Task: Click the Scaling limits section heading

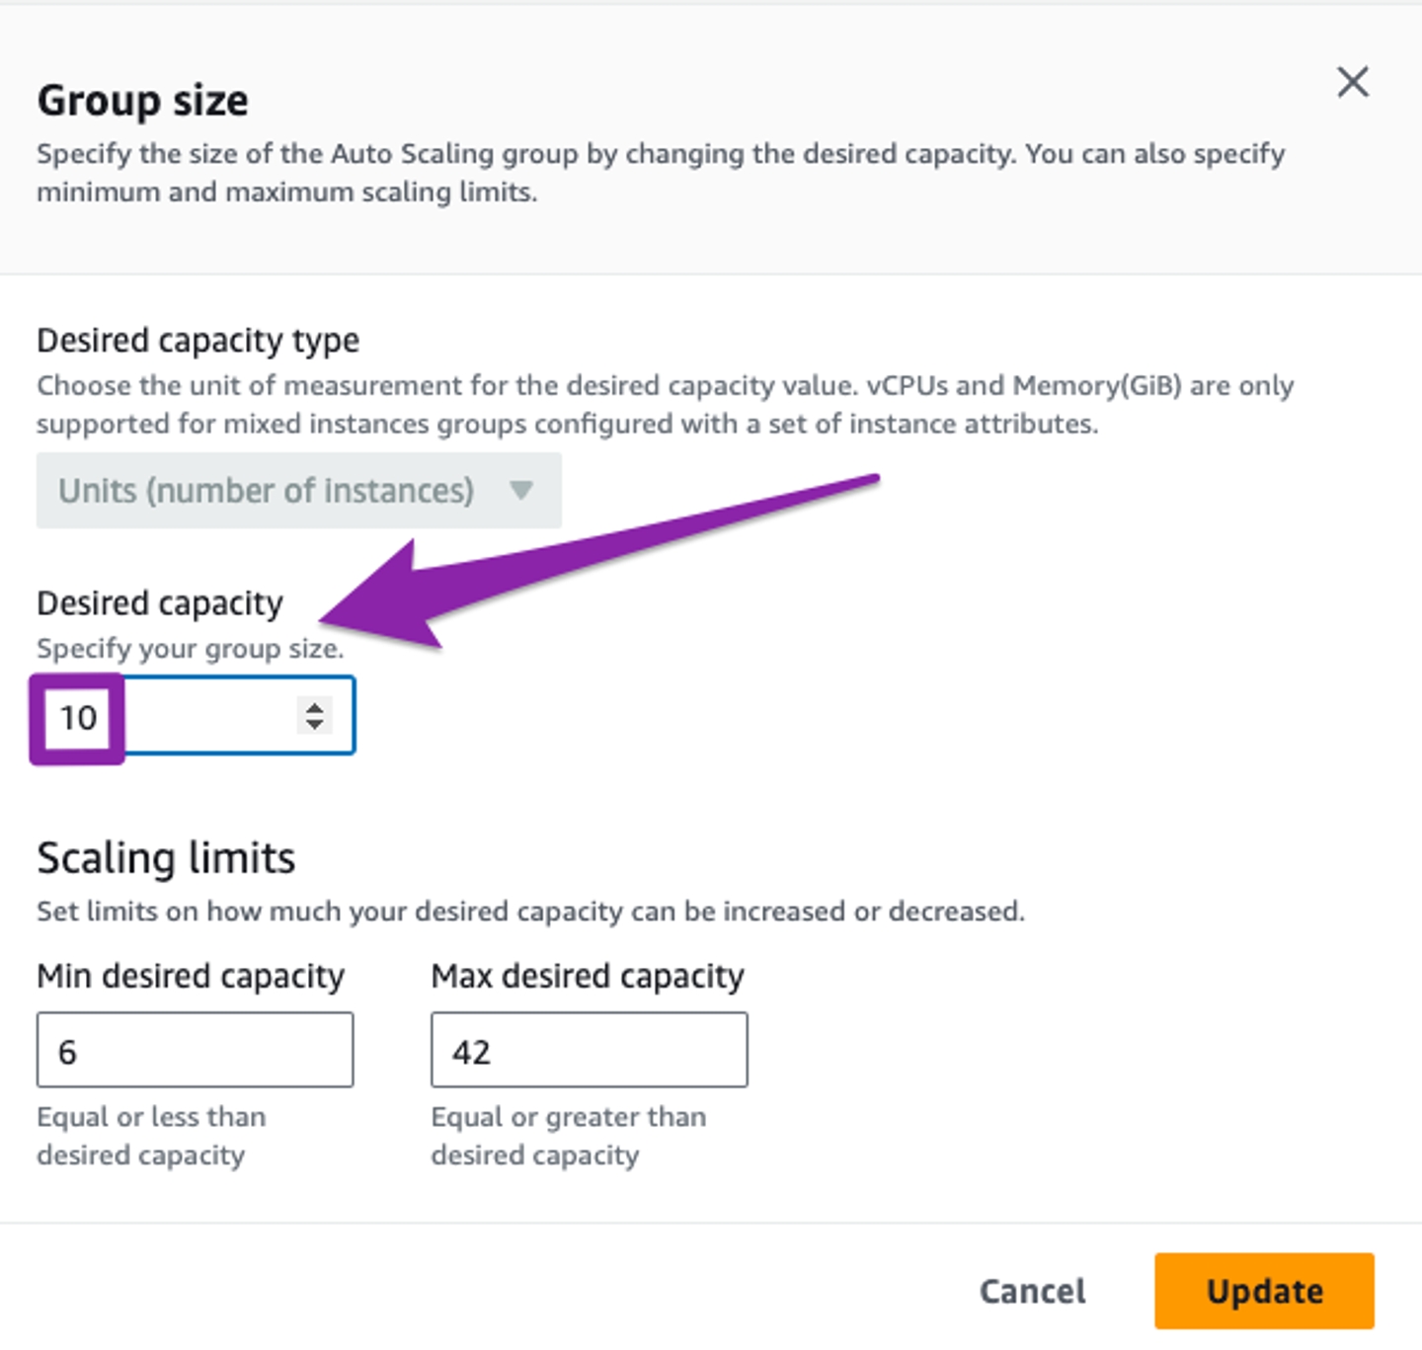Action: point(166,858)
